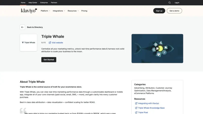Screen dimensions: 203x114
Task: Expand the Platform dropdown chevron
Action: coord(49,11)
